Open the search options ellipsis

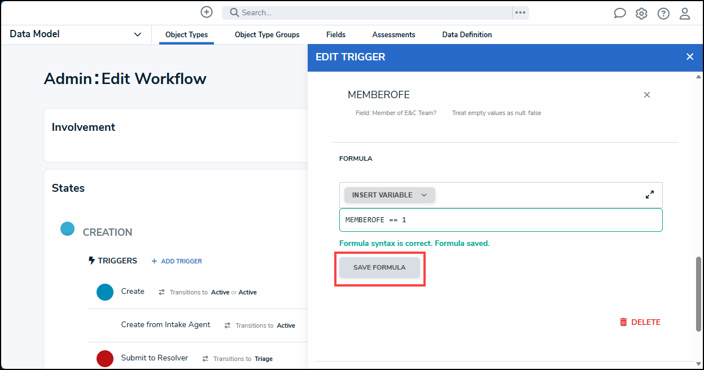(520, 12)
